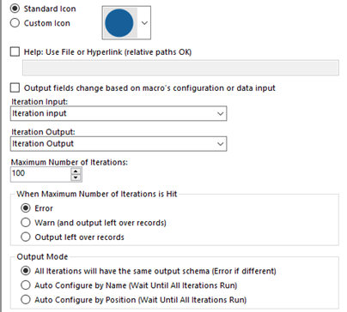Screen dimensions: 347x312
Task: Choose Output left over records option
Action: coord(26,237)
